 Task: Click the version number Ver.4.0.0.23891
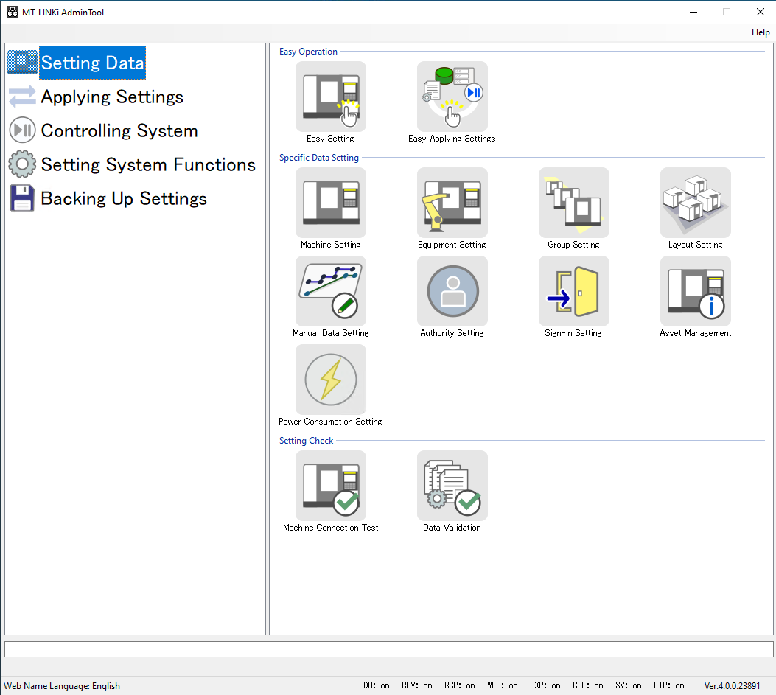point(732,685)
